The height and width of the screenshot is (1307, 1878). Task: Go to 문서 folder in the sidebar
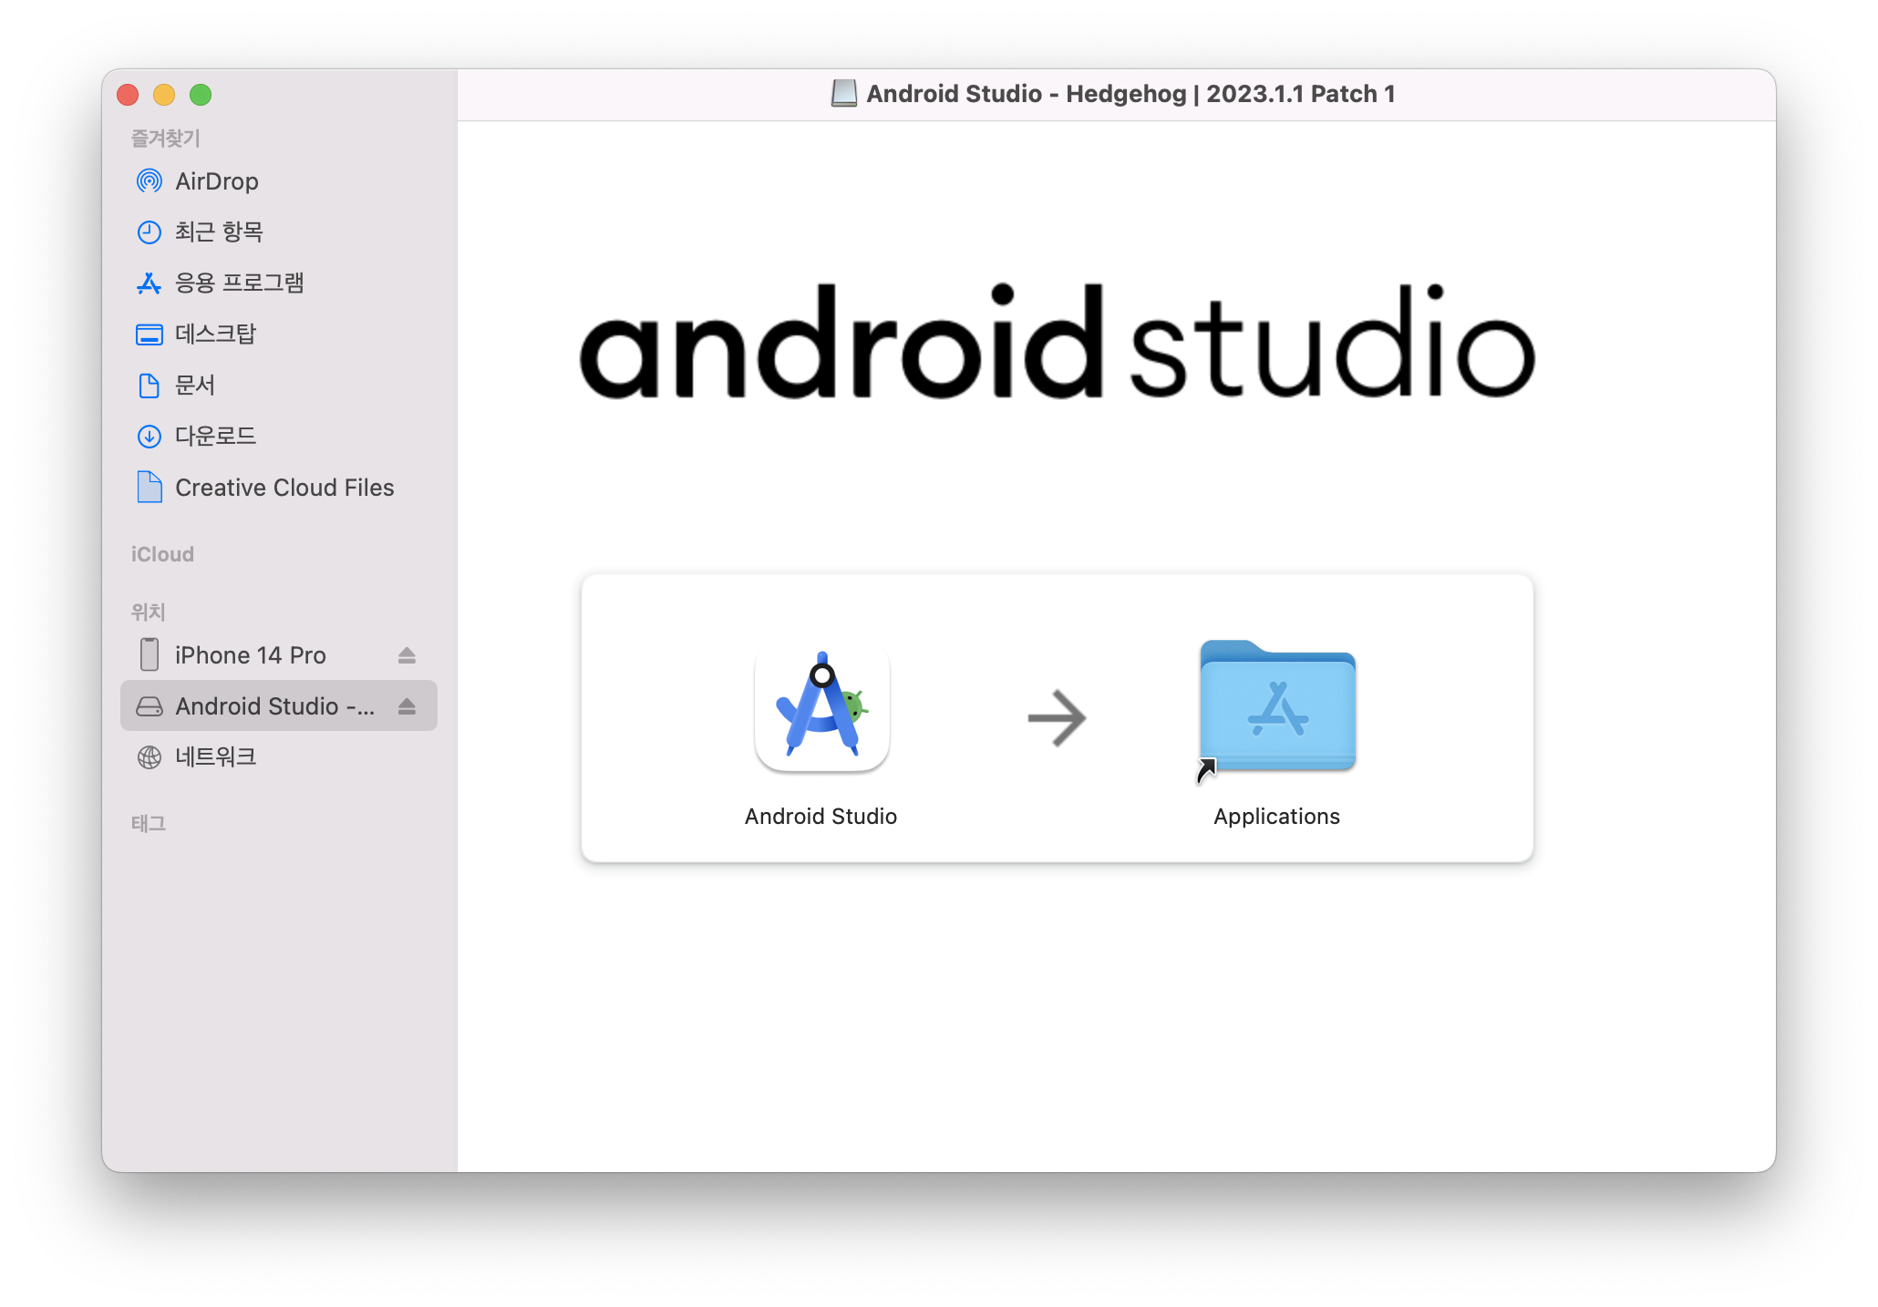coord(194,386)
